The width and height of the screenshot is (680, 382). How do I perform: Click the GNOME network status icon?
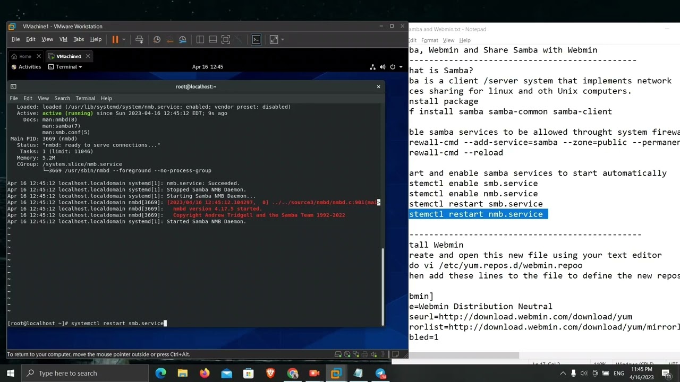pyautogui.click(x=372, y=67)
